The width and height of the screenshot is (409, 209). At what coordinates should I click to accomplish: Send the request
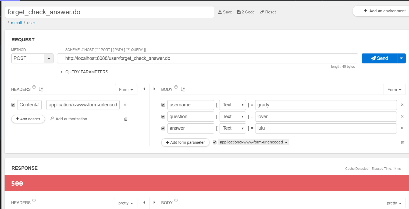(x=379, y=58)
